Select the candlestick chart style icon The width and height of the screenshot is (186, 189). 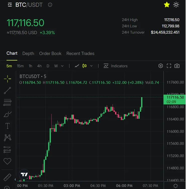pyautogui.click(x=84, y=66)
